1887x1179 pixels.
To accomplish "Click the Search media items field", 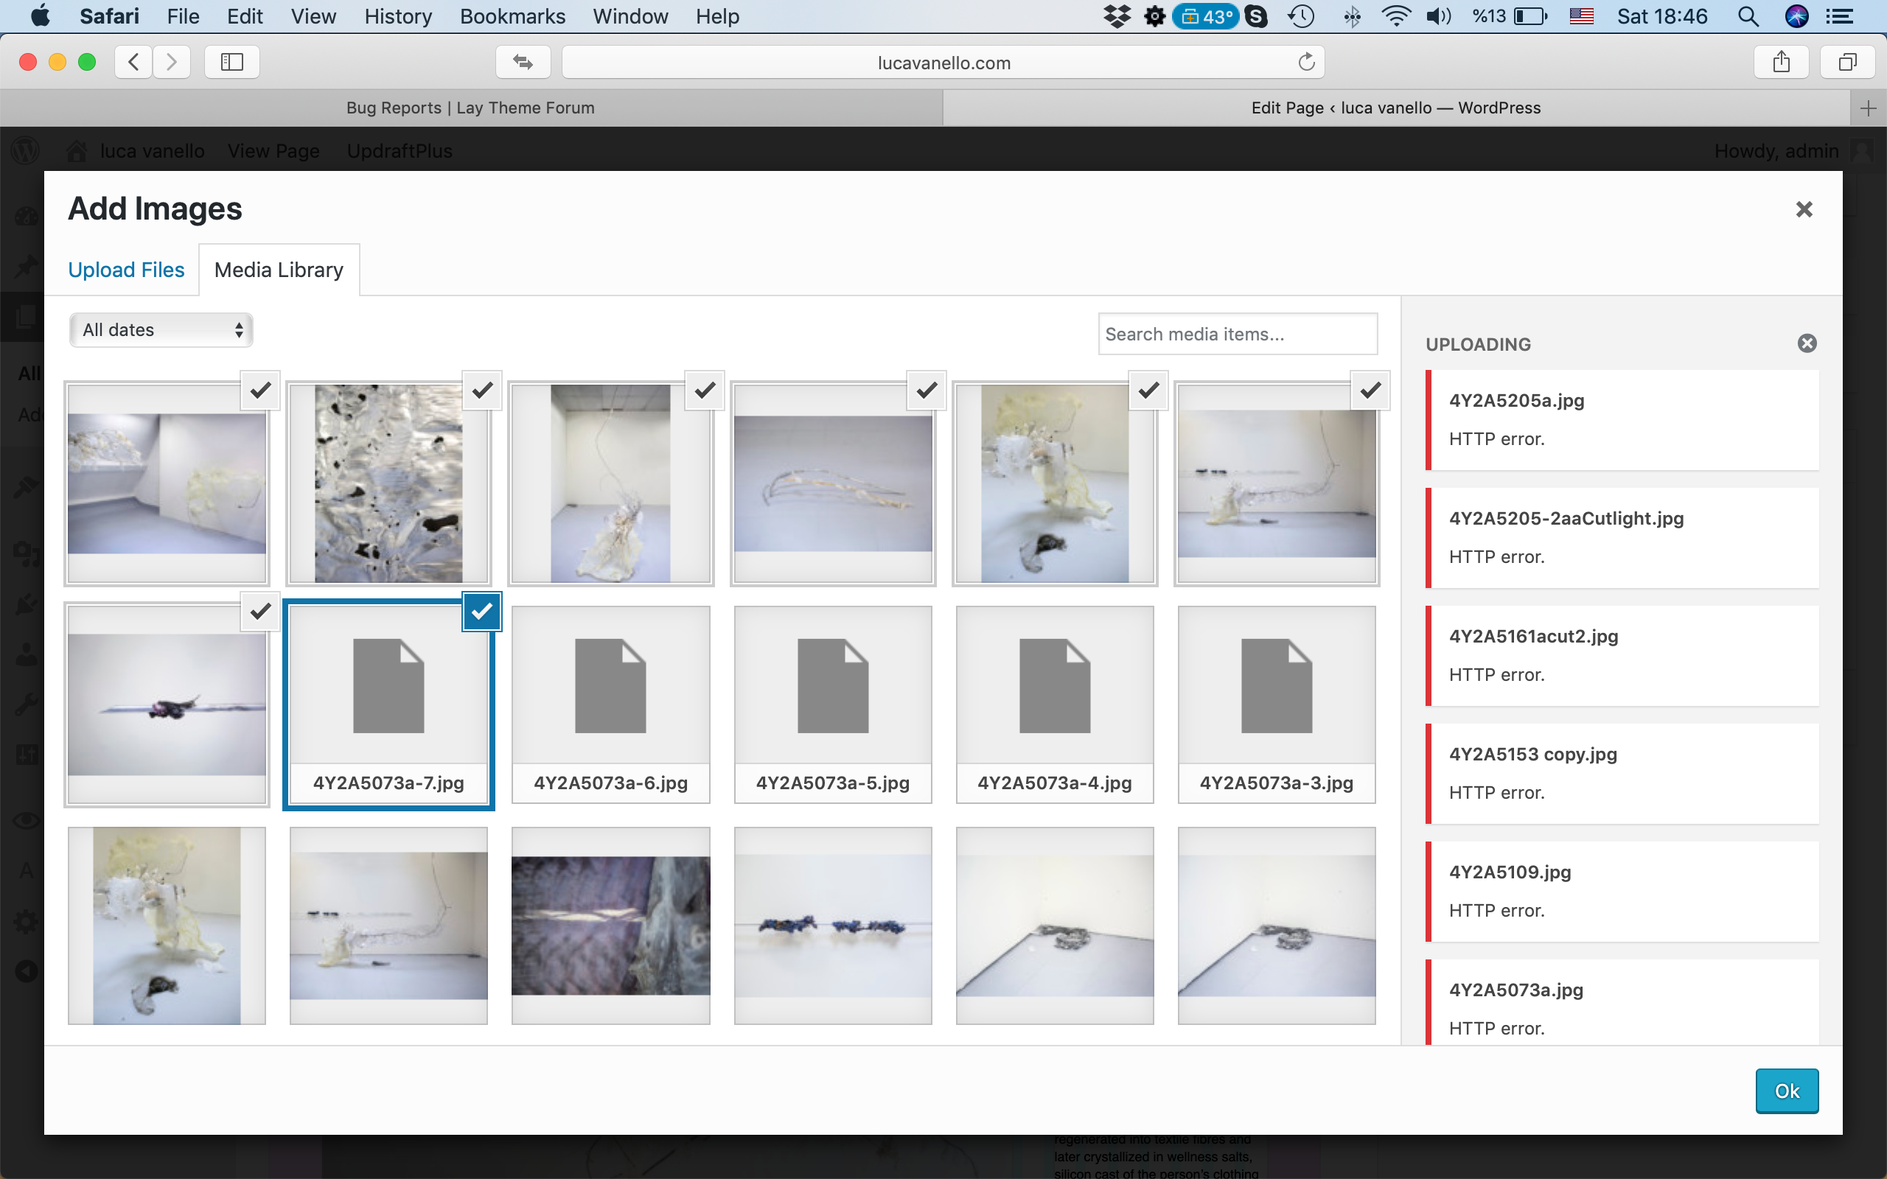I will [x=1238, y=335].
